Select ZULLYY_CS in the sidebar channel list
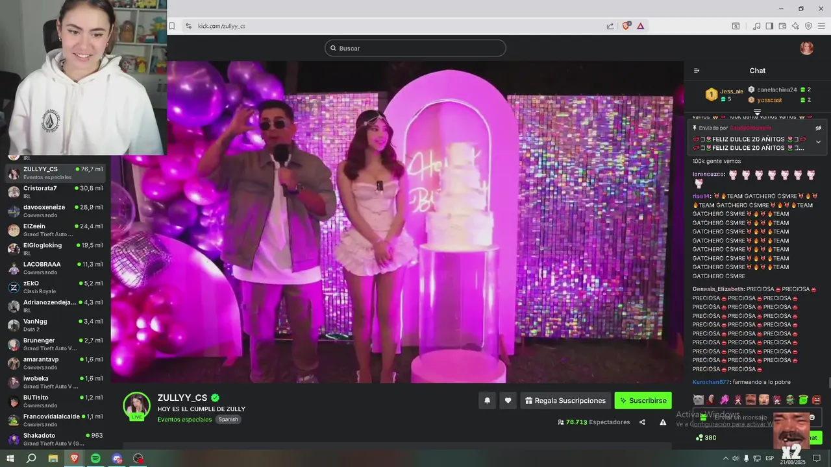Image resolution: width=831 pixels, height=467 pixels. (x=55, y=173)
